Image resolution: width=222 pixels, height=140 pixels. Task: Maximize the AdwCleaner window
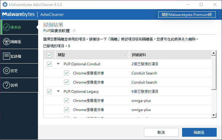(x=201, y=4)
